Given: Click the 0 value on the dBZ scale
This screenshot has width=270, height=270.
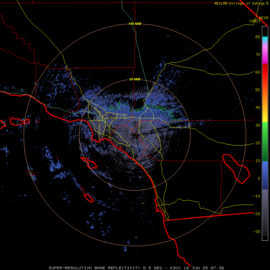Looking at the screenshot, I should coord(259,178).
